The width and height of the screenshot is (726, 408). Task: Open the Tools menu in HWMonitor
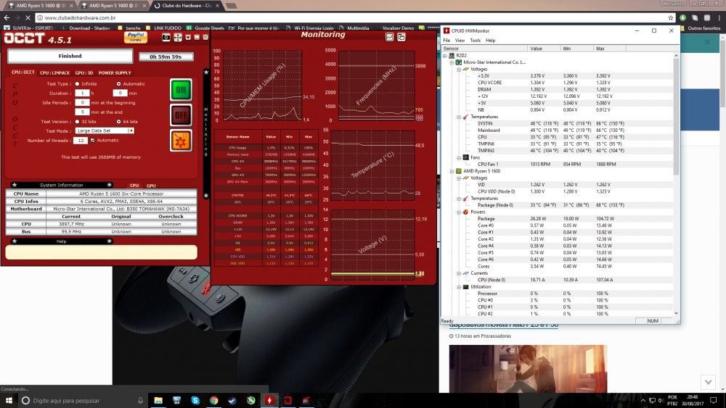[475, 41]
